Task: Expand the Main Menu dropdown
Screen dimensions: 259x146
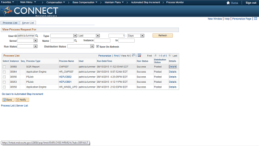Action: 28,2
